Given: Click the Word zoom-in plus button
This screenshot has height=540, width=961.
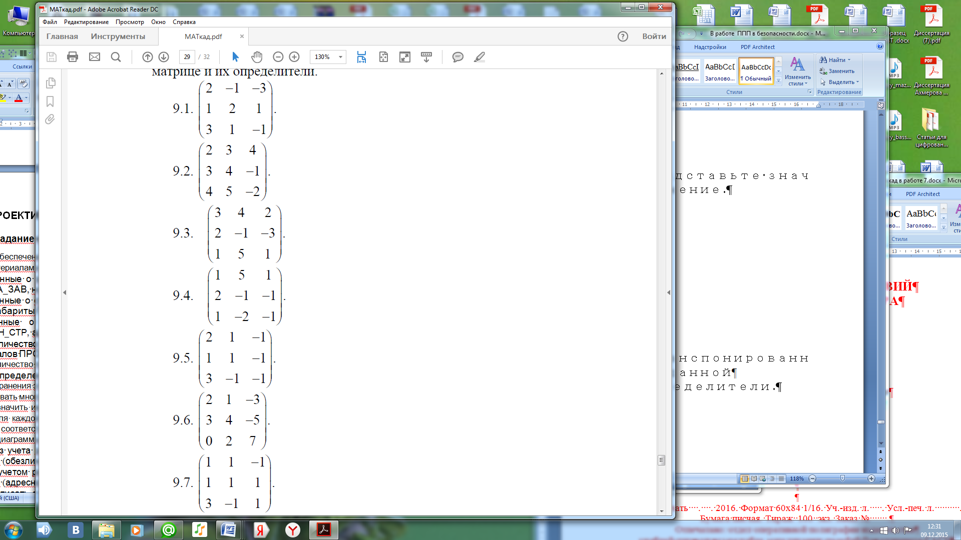Looking at the screenshot, I should tap(871, 478).
